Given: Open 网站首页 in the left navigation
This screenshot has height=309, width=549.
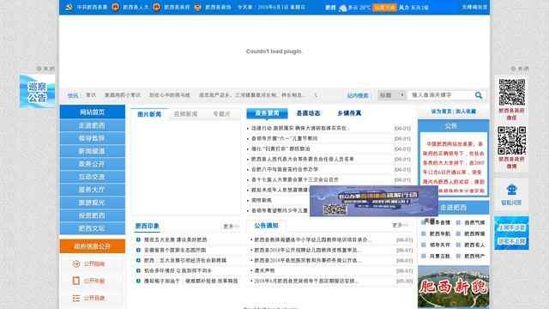Looking at the screenshot, I should point(92,112).
